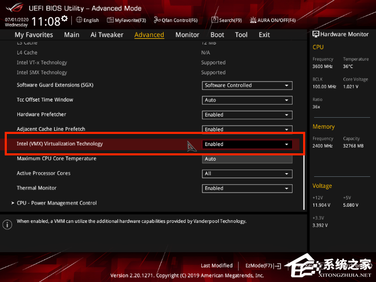Open MyFavorite(F3) list icon

(x=110, y=20)
